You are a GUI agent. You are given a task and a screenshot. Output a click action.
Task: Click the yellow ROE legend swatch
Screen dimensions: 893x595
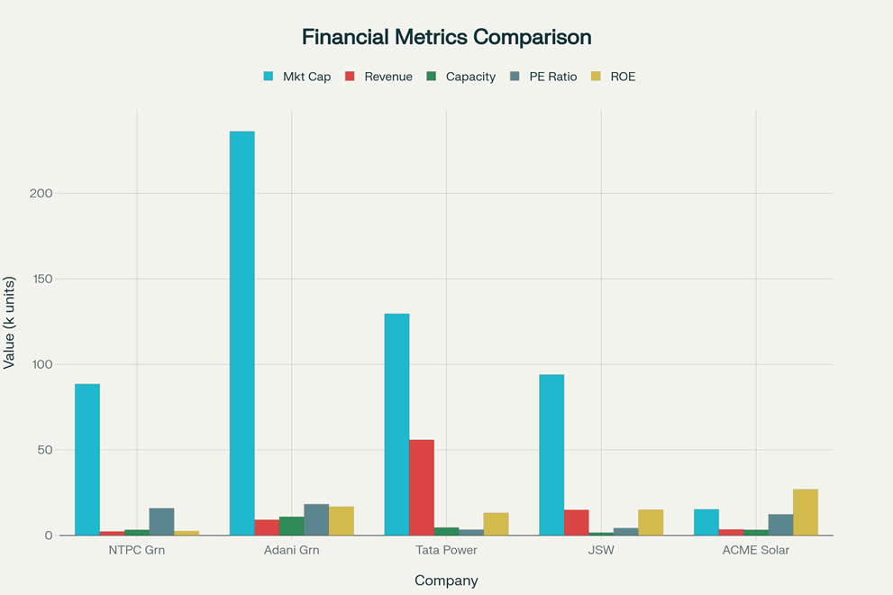tap(595, 77)
